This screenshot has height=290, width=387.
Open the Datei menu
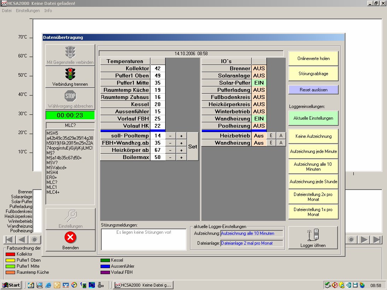point(7,11)
